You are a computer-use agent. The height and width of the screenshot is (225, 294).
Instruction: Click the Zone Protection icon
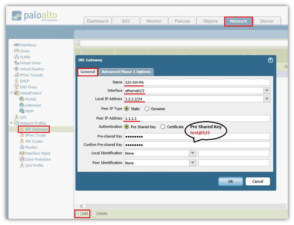point(22,159)
